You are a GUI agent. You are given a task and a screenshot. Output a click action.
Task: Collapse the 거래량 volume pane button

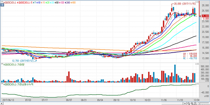point(196,64)
